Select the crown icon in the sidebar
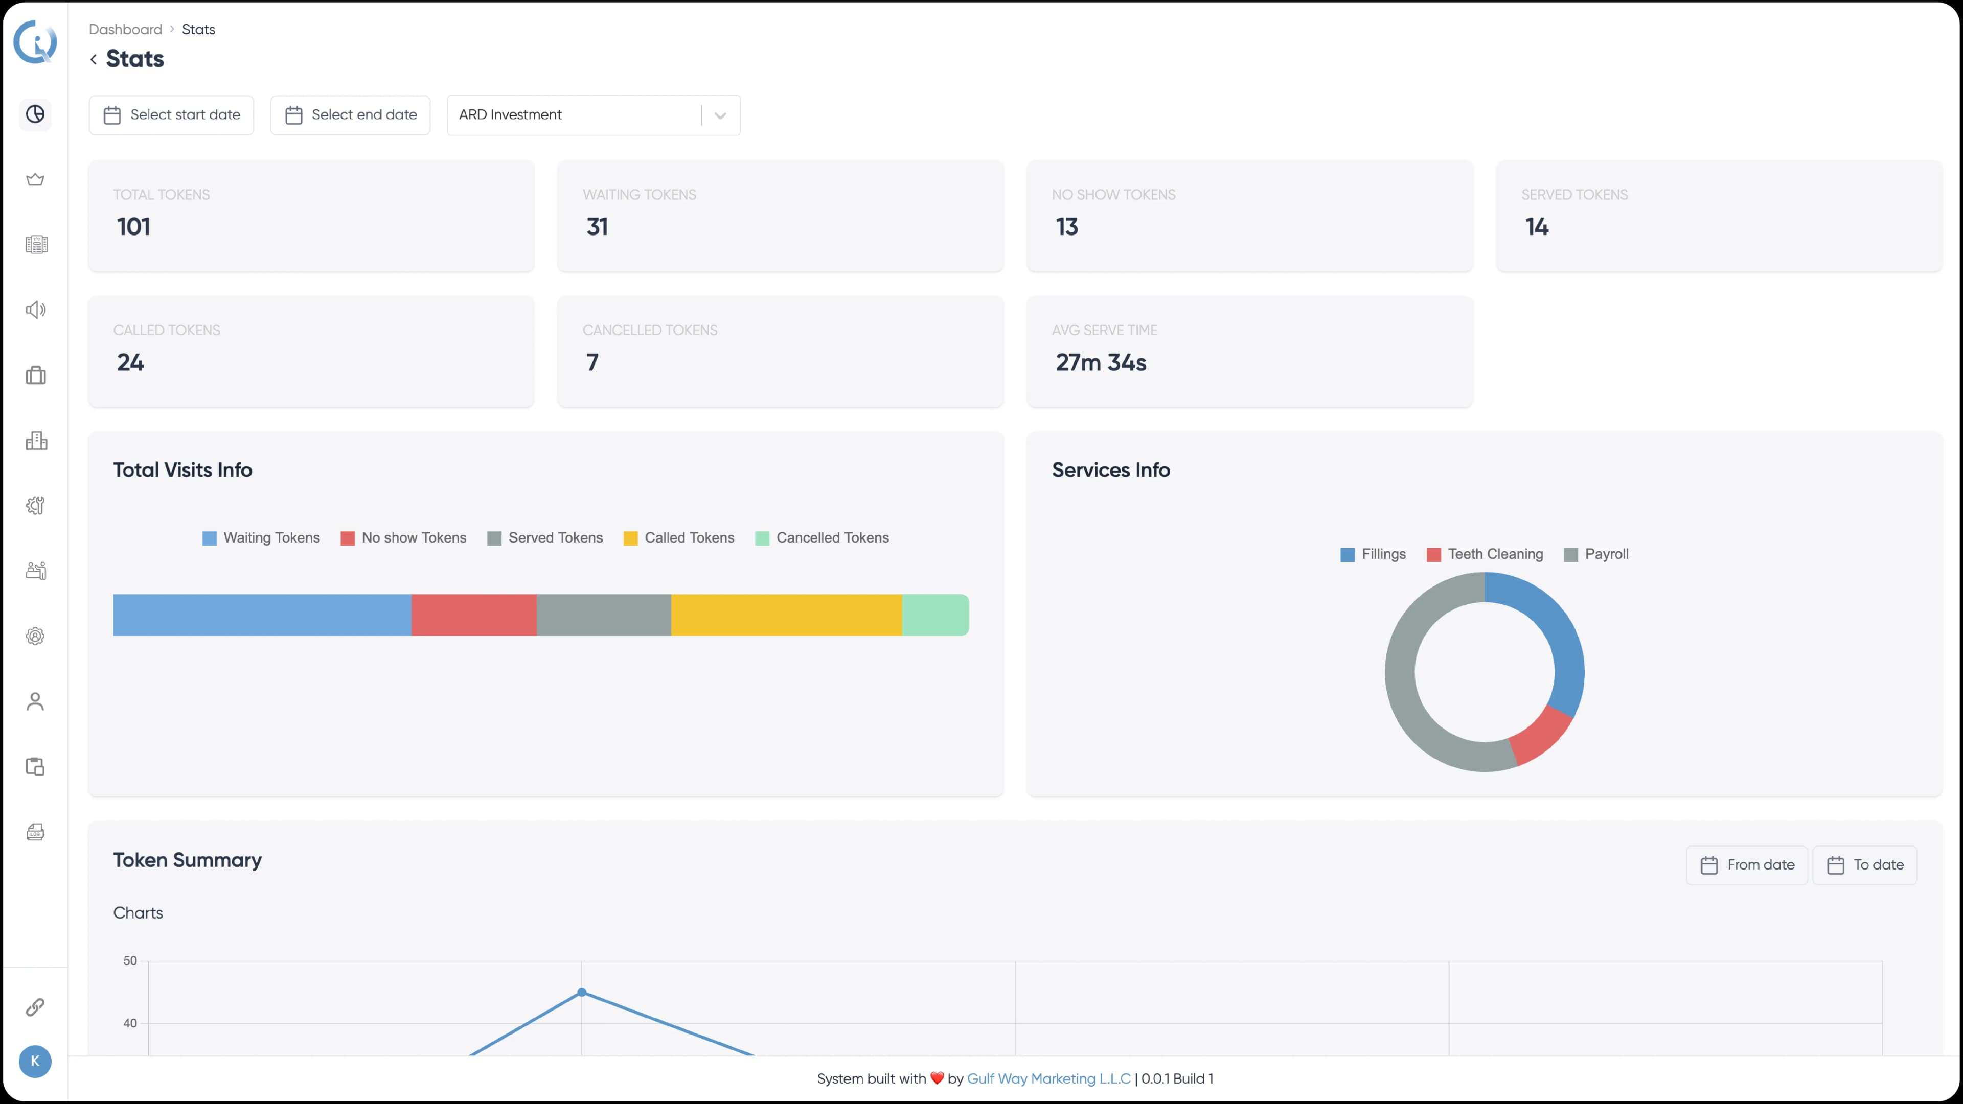Image resolution: width=1963 pixels, height=1104 pixels. [x=36, y=180]
